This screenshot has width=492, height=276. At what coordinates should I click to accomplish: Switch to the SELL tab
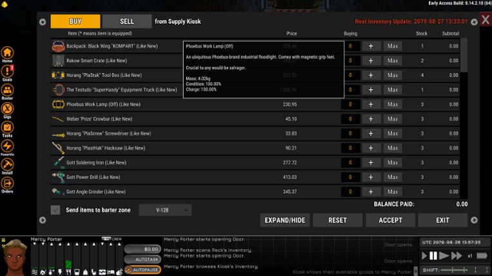coord(127,21)
